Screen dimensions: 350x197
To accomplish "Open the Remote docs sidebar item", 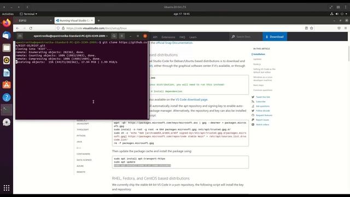I will click(81, 172).
